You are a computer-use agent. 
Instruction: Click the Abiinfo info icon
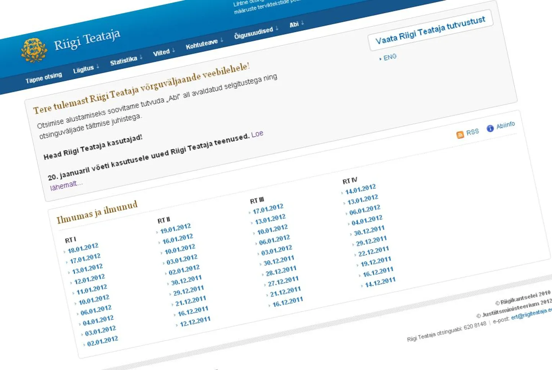490,129
